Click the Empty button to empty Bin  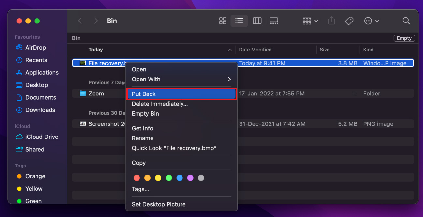404,38
